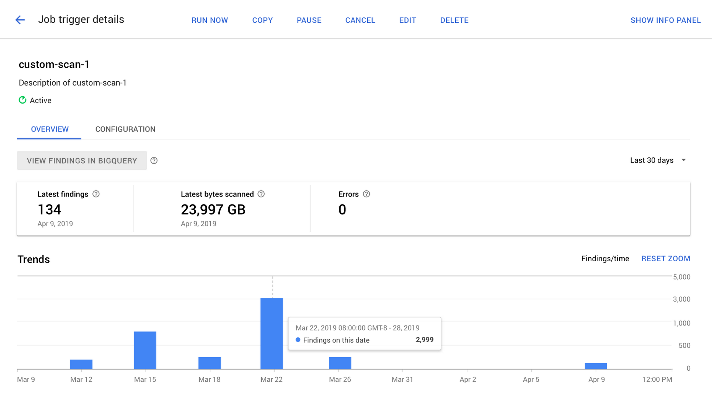
Task: Click VIEW FINDINGS IN BIGQUERY button
Action: coord(82,161)
